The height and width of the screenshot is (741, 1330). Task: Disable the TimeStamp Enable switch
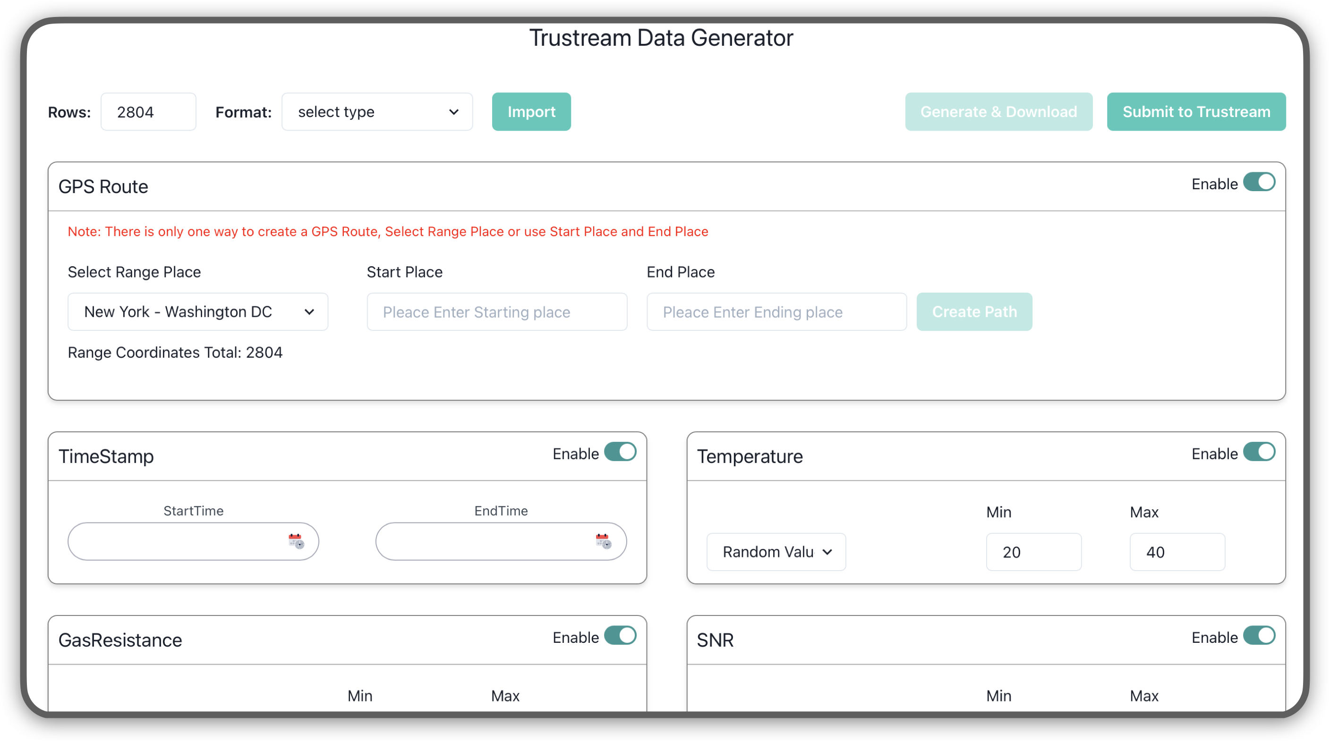pyautogui.click(x=620, y=453)
